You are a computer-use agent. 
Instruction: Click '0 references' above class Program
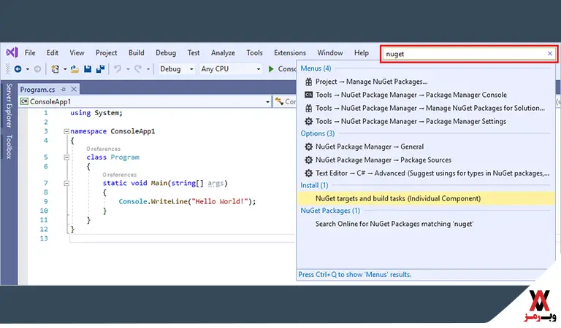104,149
